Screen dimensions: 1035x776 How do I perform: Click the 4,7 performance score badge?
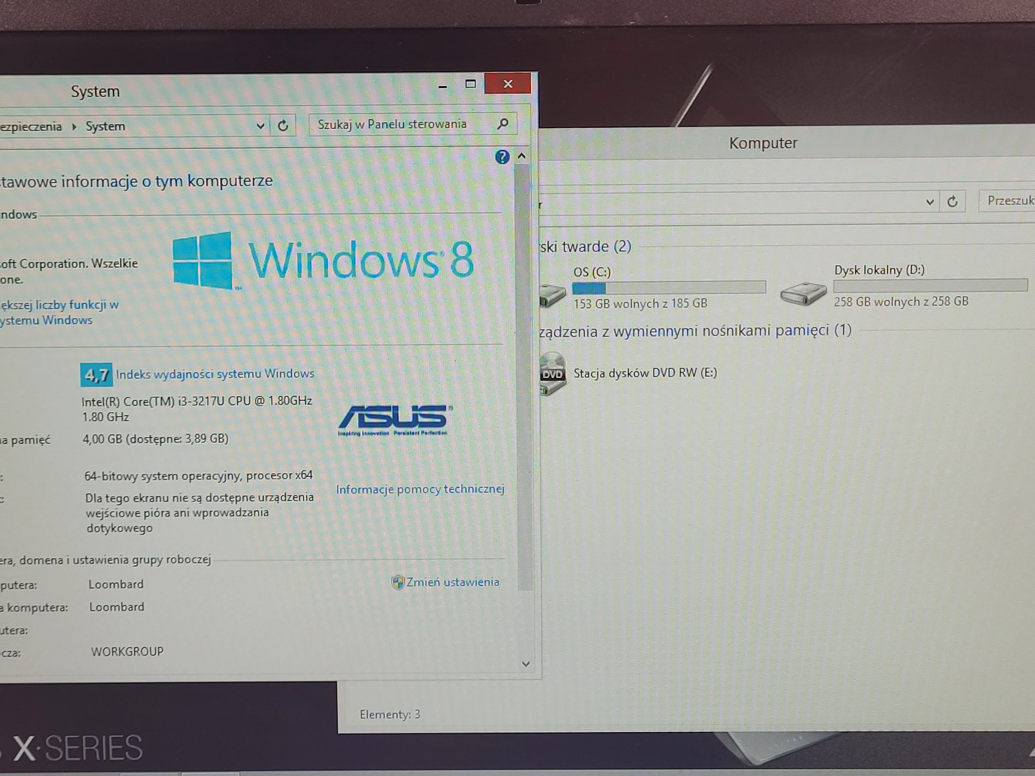click(x=96, y=375)
